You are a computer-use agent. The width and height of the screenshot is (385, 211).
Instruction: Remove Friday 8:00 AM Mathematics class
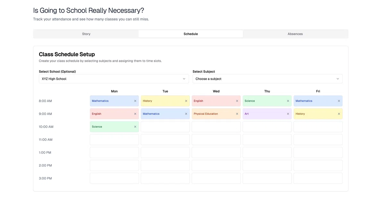[339, 101]
